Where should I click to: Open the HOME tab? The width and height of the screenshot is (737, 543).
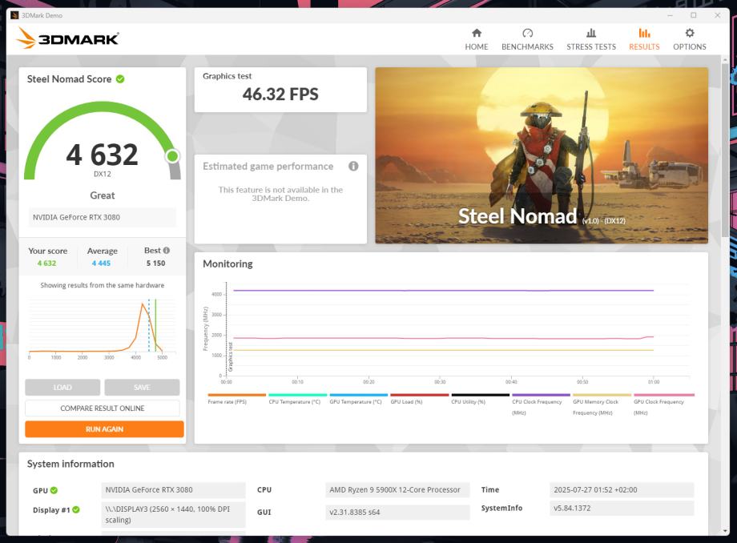coord(476,39)
